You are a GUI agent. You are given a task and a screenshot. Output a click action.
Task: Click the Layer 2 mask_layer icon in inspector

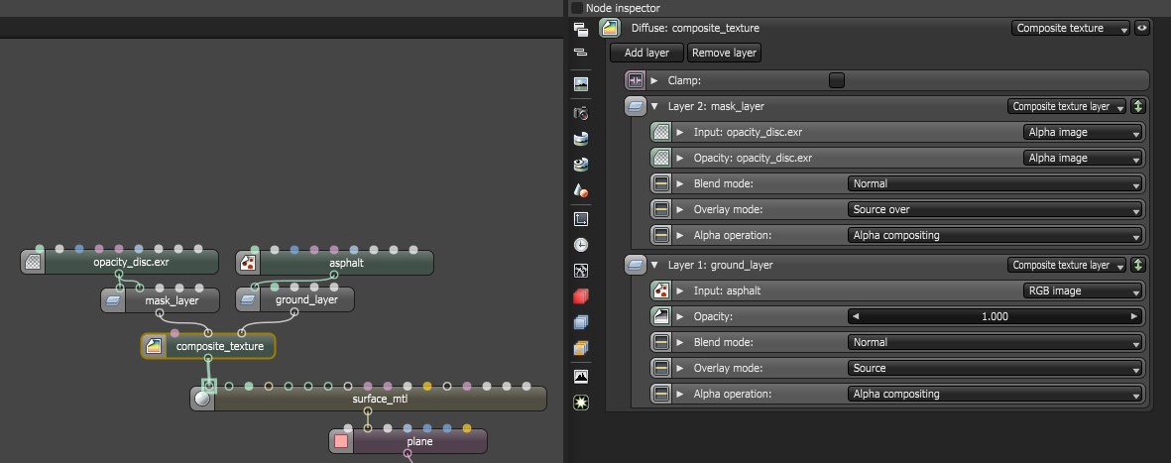click(635, 106)
